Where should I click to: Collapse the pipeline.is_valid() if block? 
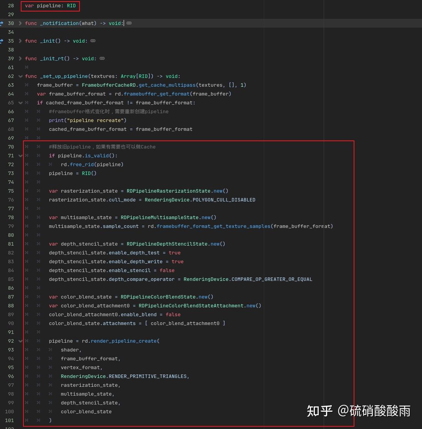click(20, 155)
